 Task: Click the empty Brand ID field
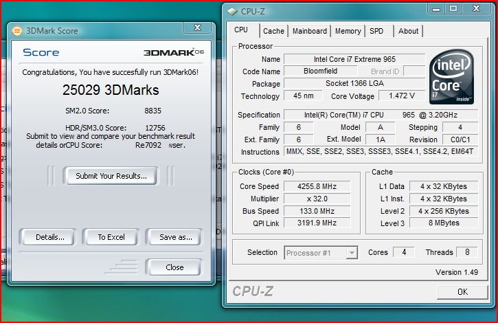414,71
